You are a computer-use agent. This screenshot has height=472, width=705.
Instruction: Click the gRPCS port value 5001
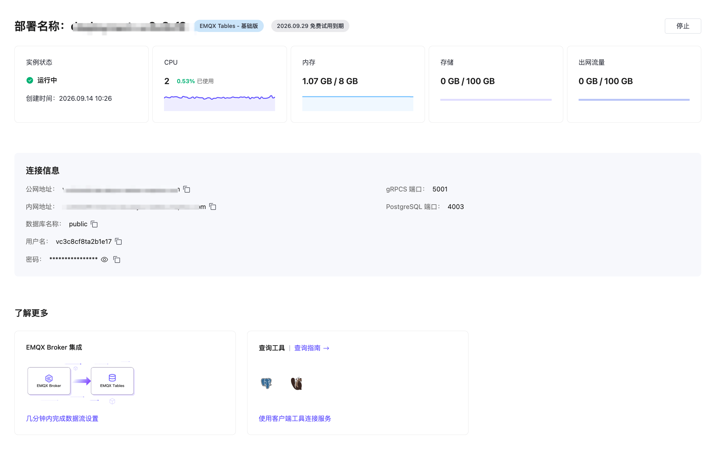pos(440,189)
